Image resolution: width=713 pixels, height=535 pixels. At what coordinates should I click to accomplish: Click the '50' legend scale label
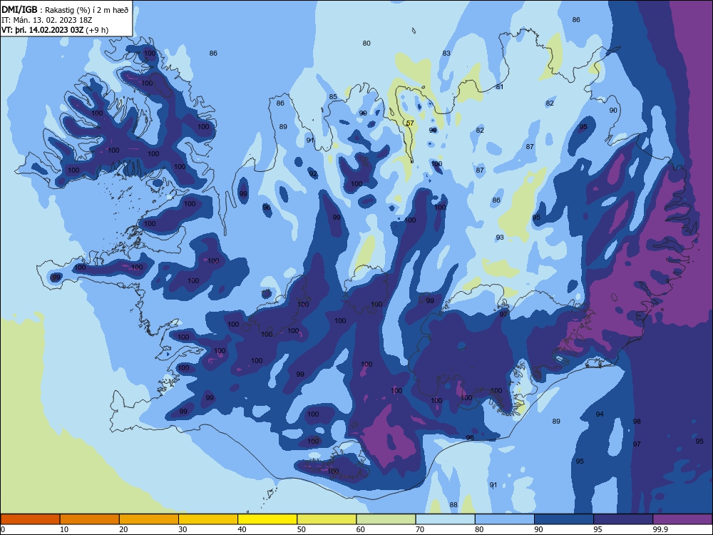click(x=302, y=529)
